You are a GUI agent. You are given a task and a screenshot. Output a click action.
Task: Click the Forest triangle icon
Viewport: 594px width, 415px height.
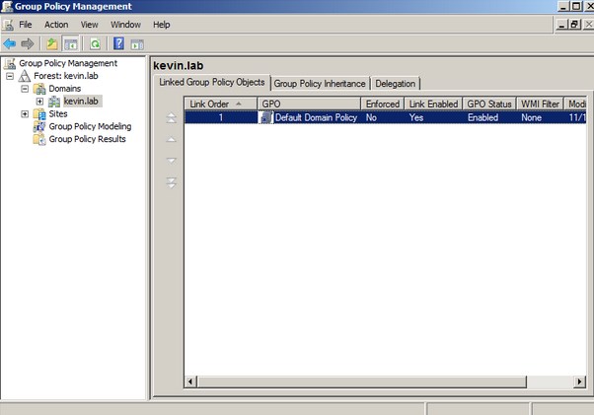[25, 76]
